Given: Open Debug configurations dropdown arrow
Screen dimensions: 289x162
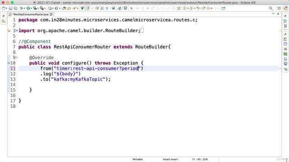Looking at the screenshot, I should coord(24,8).
